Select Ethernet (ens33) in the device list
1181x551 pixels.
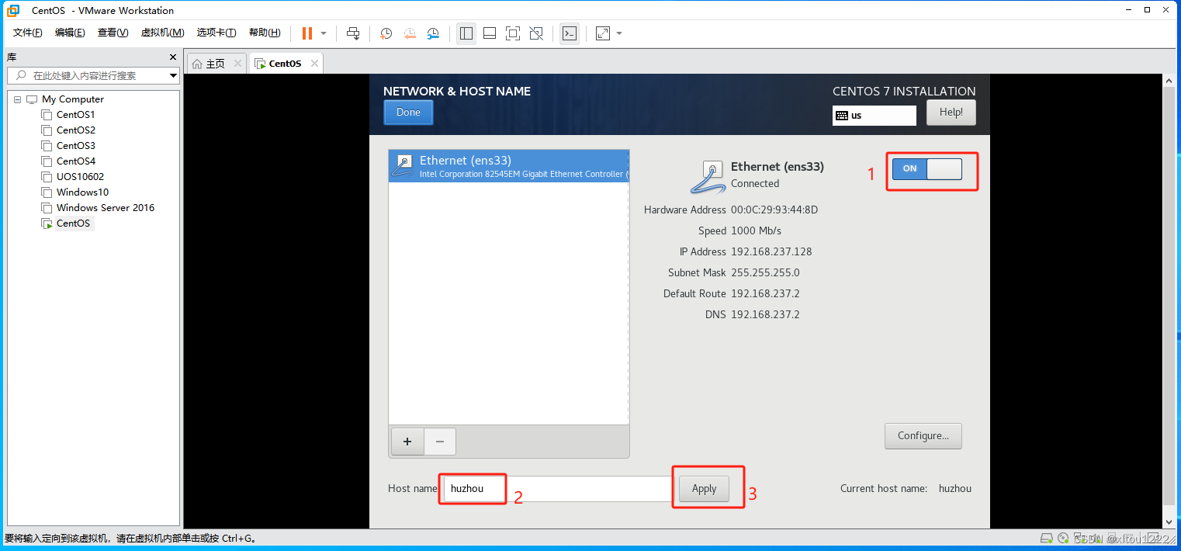tap(508, 166)
